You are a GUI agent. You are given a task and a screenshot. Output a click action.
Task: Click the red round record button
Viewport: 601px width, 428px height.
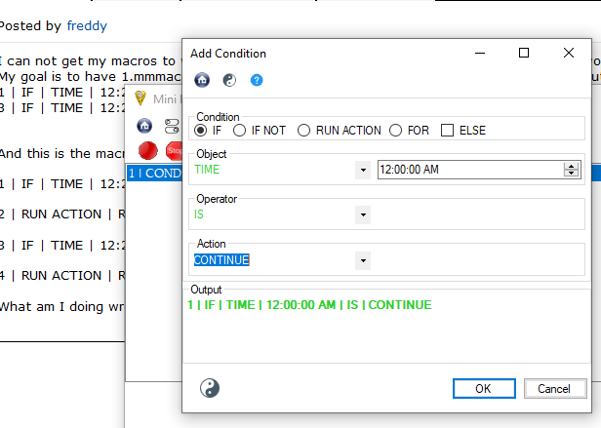click(147, 150)
